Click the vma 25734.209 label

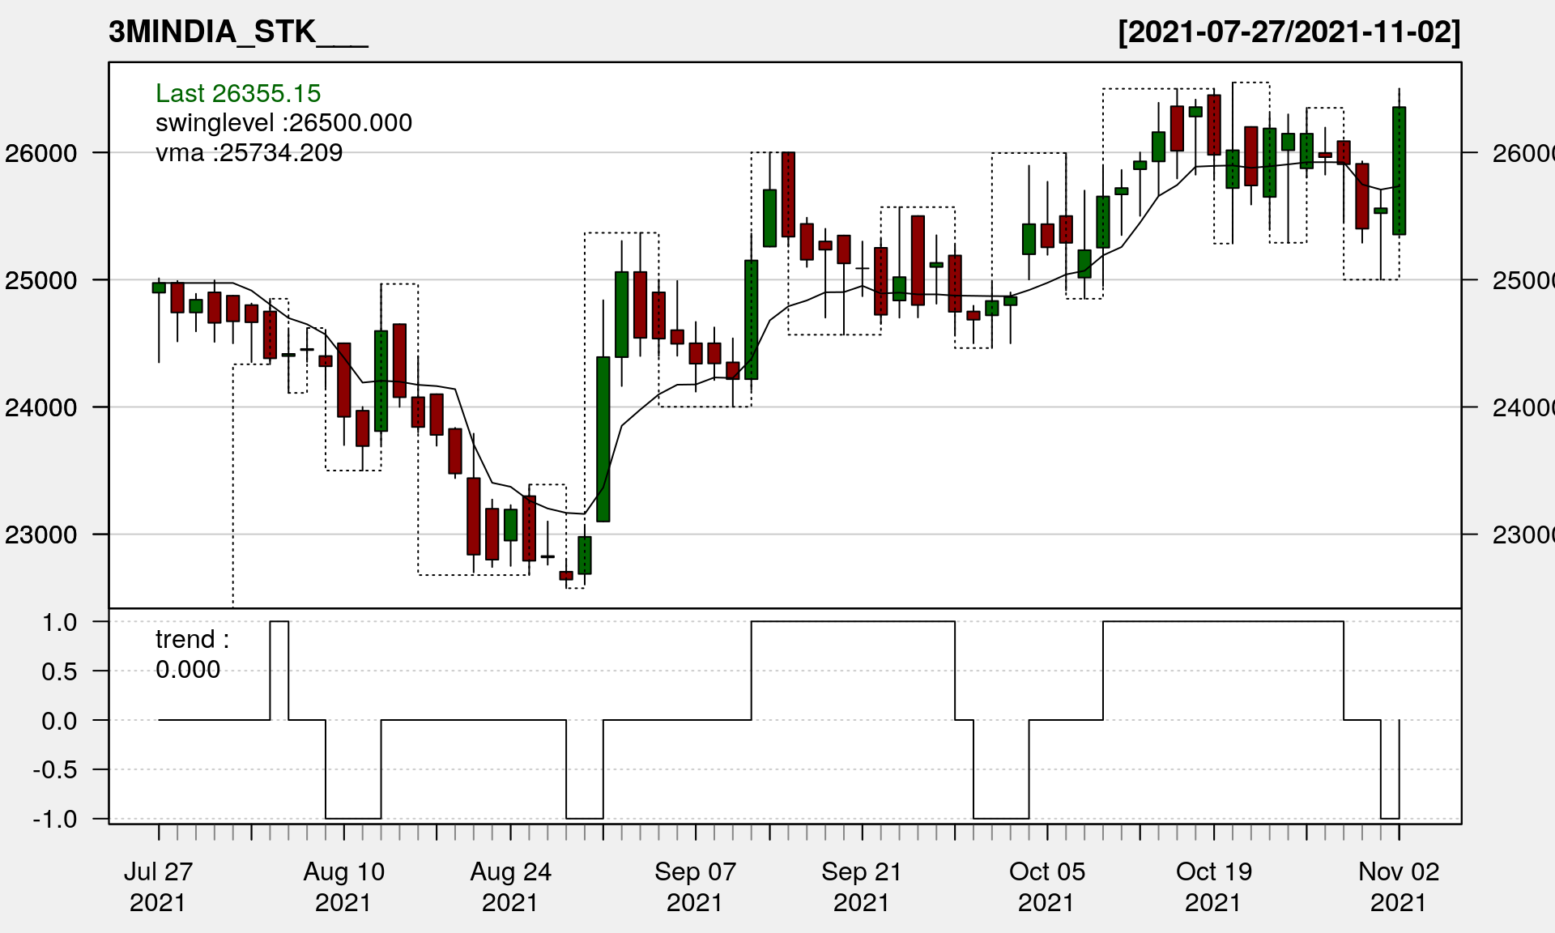(249, 153)
